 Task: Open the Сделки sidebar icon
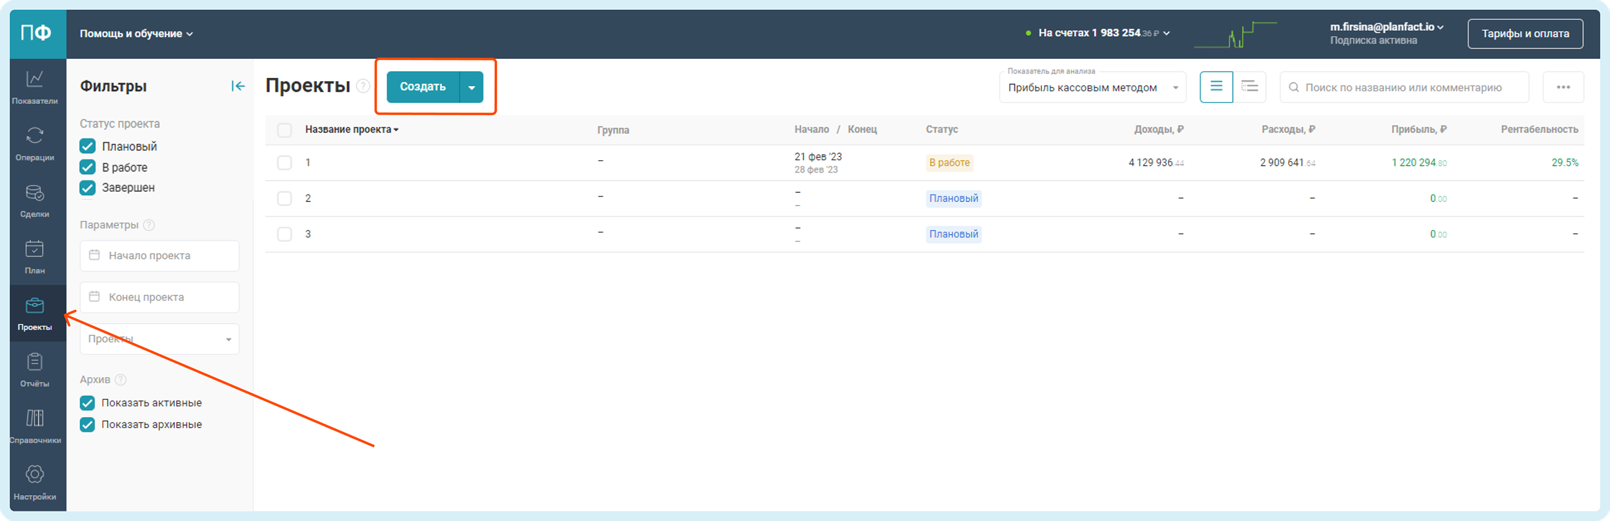[x=35, y=200]
